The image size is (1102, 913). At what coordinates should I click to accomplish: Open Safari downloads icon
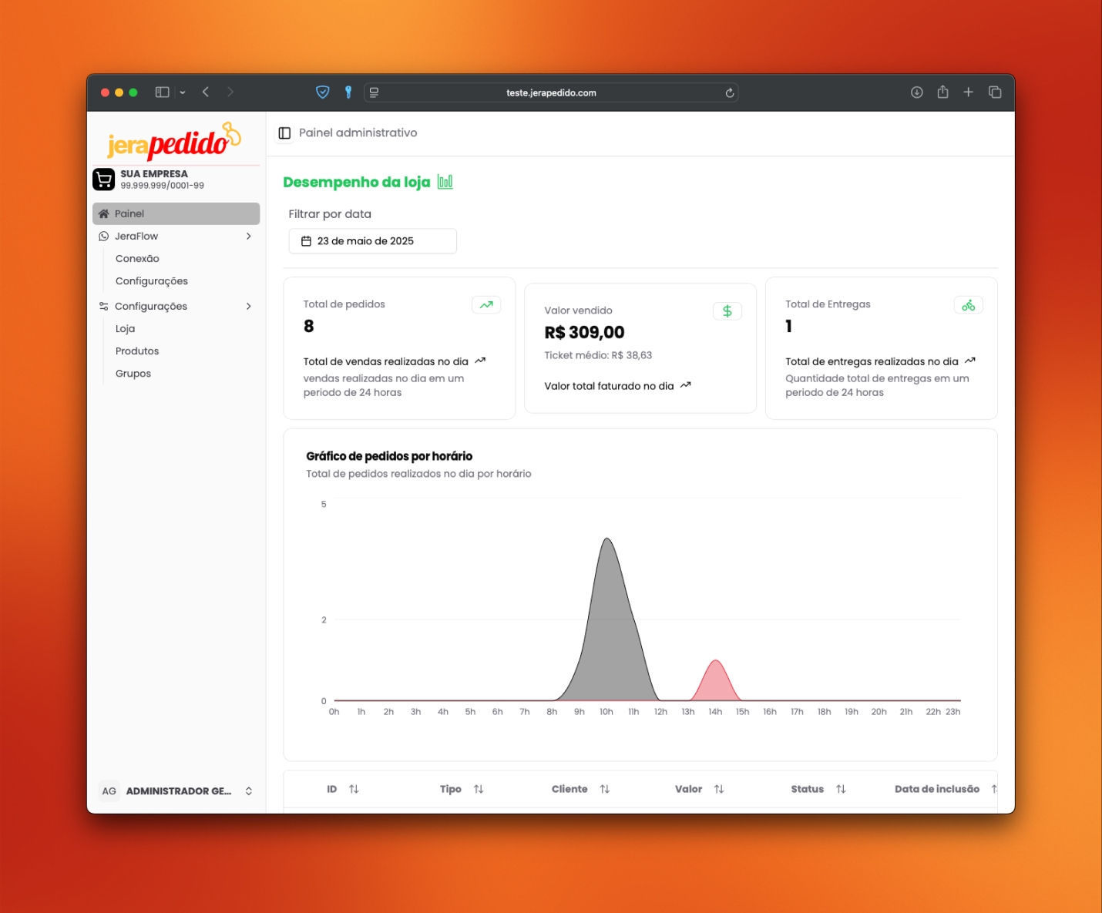pyautogui.click(x=916, y=92)
